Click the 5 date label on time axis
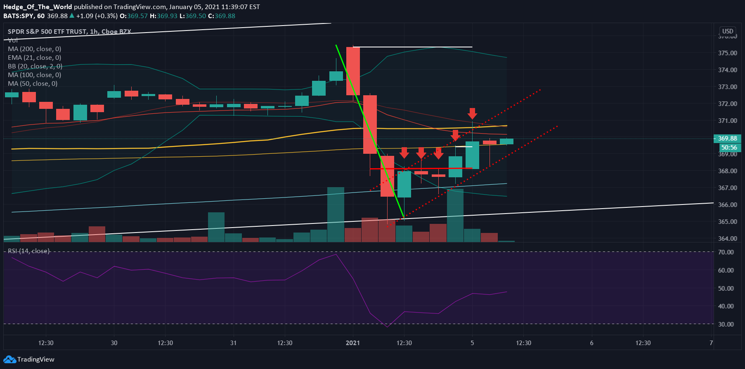The width and height of the screenshot is (745, 369). [473, 343]
